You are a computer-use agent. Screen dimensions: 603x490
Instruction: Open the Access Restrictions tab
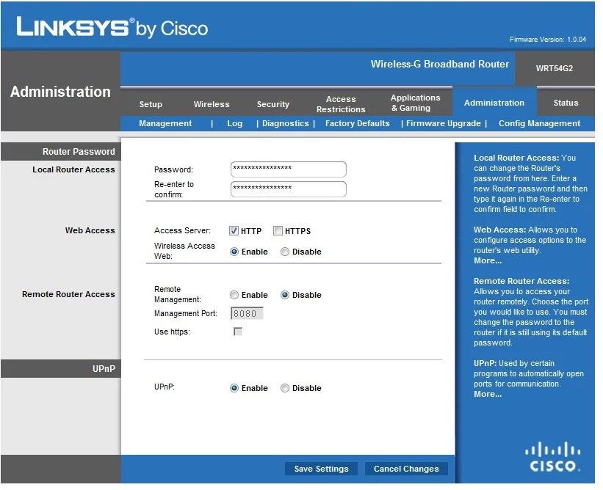(341, 104)
